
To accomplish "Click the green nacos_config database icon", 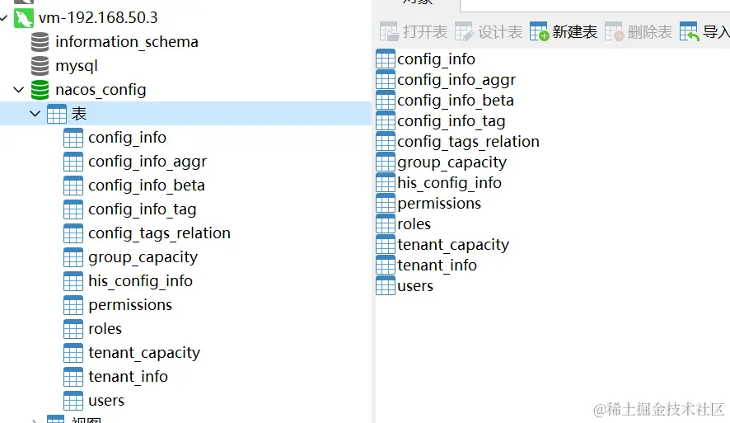I will click(40, 89).
